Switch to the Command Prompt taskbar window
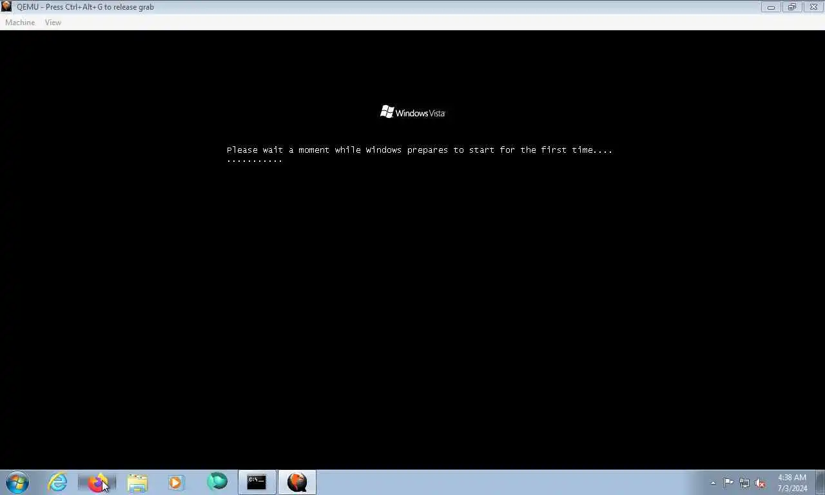The image size is (825, 495). 257,482
